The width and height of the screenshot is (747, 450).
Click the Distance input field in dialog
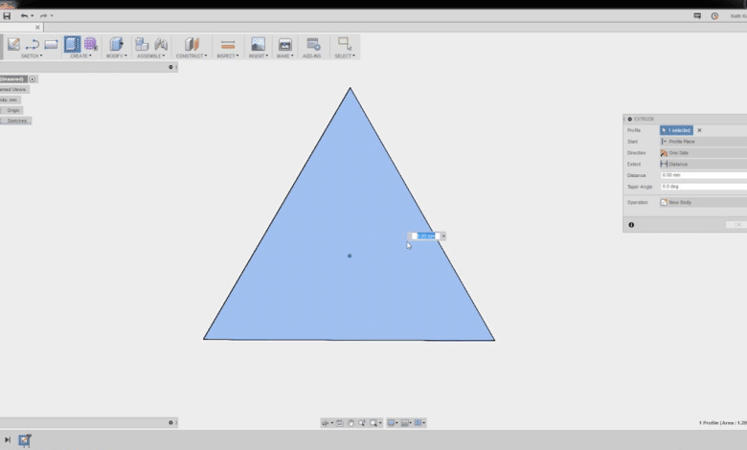704,175
